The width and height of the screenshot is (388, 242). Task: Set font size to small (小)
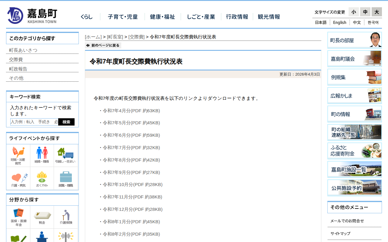click(353, 12)
